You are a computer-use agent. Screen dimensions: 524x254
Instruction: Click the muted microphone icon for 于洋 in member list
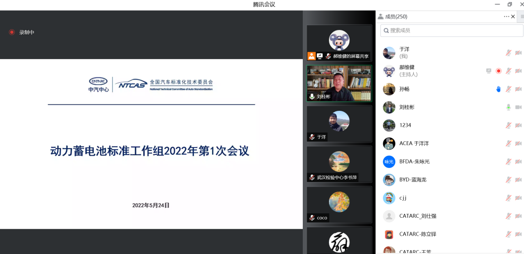pos(508,53)
